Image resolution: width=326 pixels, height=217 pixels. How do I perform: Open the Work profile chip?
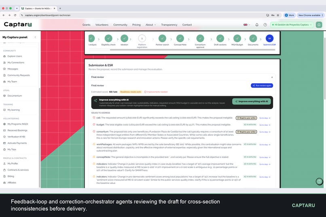click(290, 15)
